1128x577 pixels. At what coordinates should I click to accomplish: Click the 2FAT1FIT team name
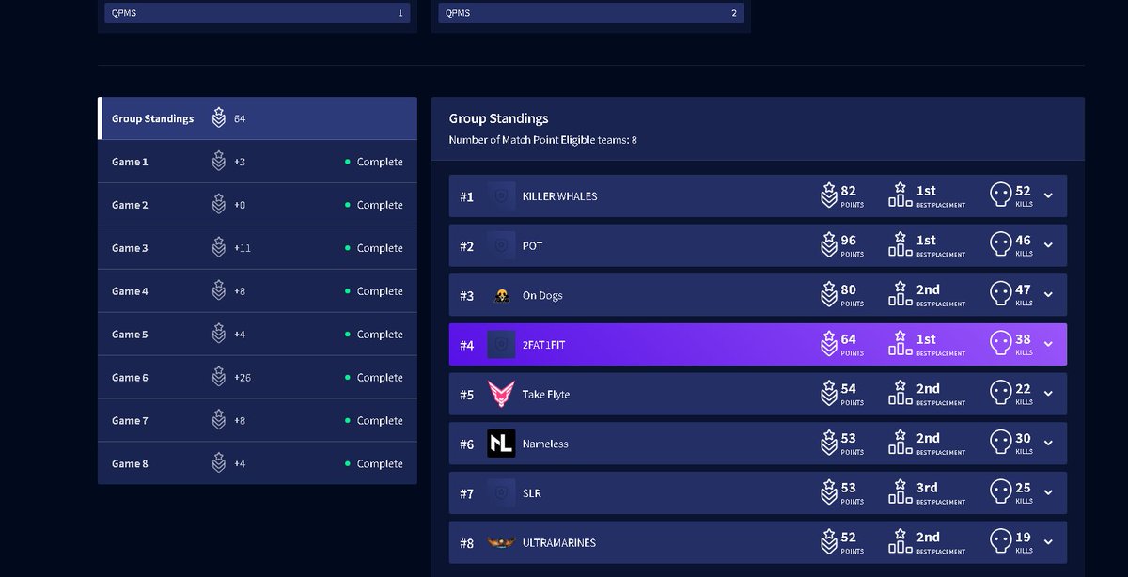544,345
